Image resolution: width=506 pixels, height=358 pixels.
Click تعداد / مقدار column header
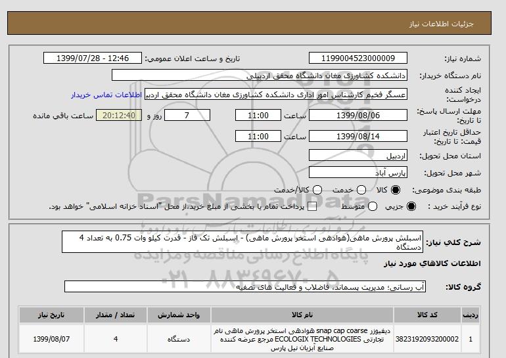(x=115, y=315)
